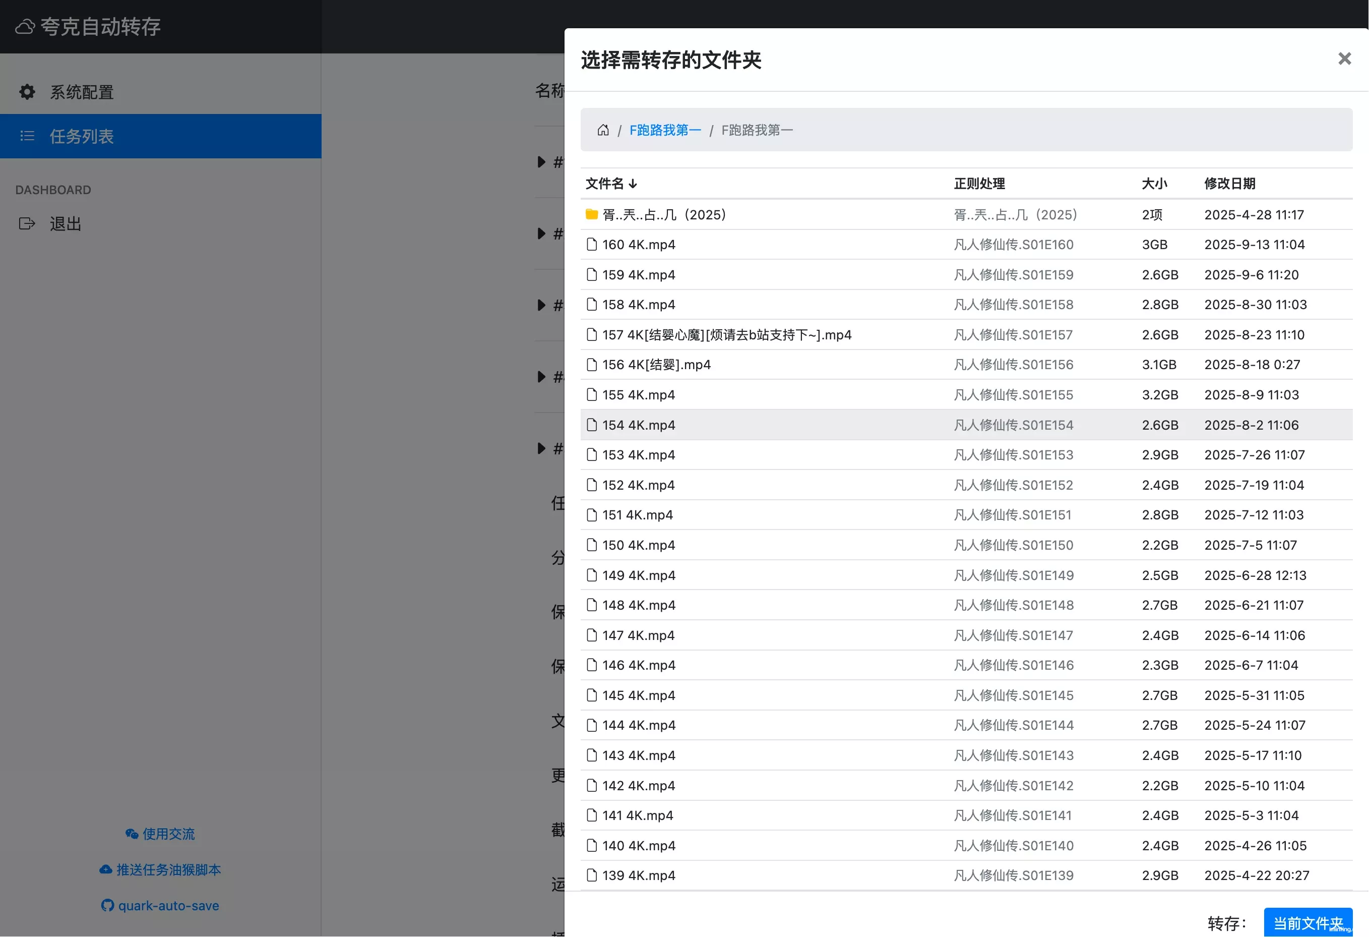The height and width of the screenshot is (937, 1369).
Task: Expand first task row triangle in background list
Action: click(x=541, y=161)
